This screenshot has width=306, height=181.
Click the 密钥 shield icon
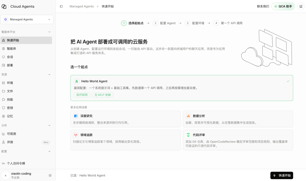[3, 108]
